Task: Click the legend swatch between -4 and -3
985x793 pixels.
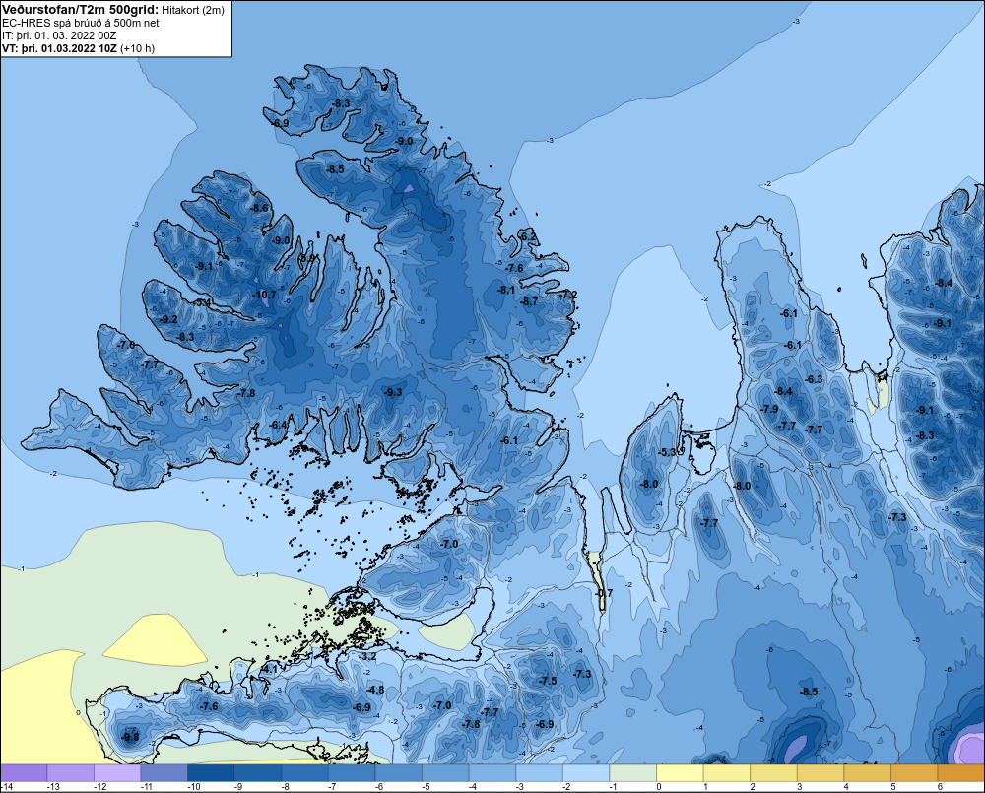Action: click(492, 773)
